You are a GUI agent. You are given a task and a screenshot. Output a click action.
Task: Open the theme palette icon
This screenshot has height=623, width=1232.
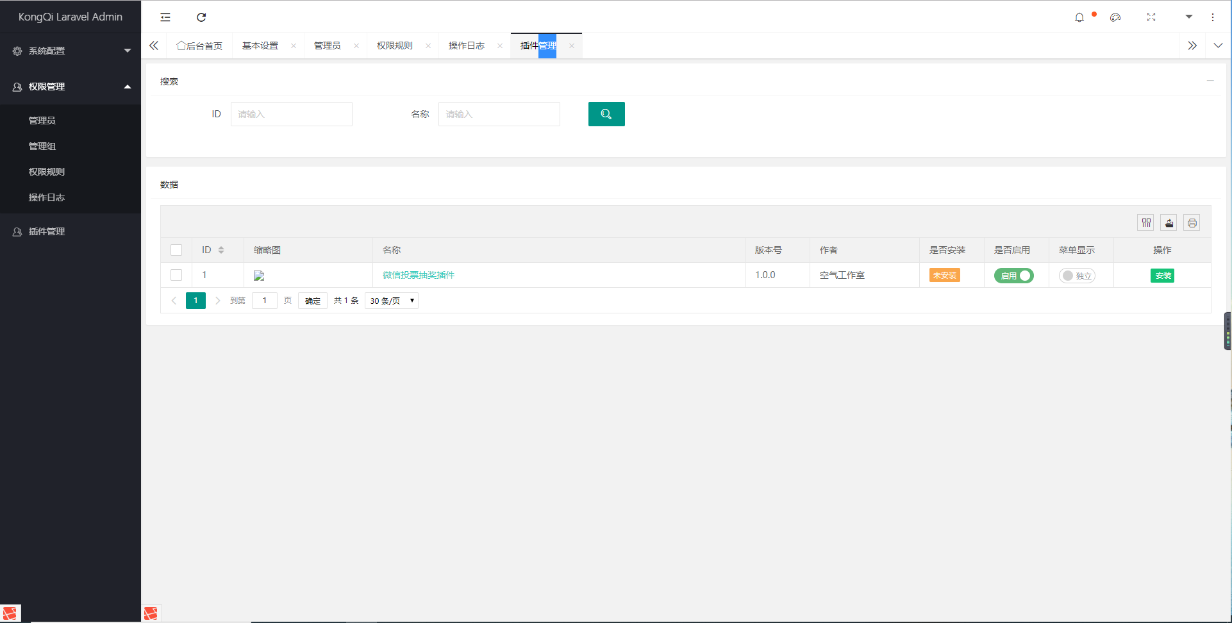1115,17
